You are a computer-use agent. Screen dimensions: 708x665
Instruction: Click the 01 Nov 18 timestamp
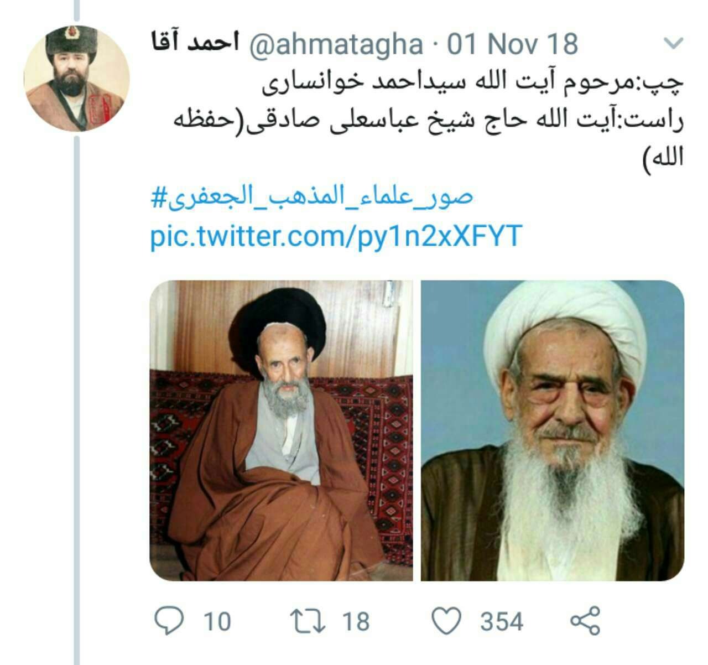(512, 44)
